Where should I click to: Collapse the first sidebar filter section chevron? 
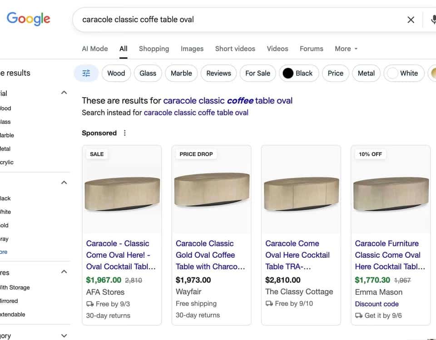64,93
